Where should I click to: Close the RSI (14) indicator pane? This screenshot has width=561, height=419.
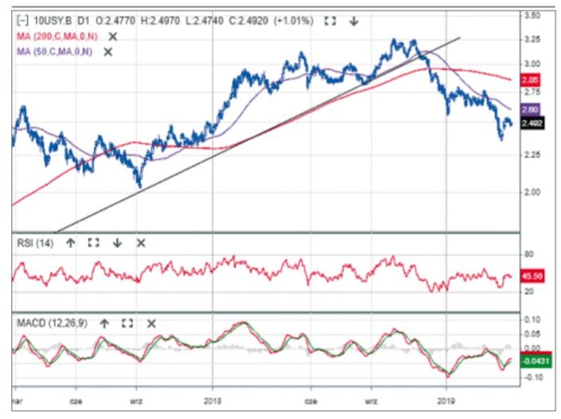tap(141, 242)
